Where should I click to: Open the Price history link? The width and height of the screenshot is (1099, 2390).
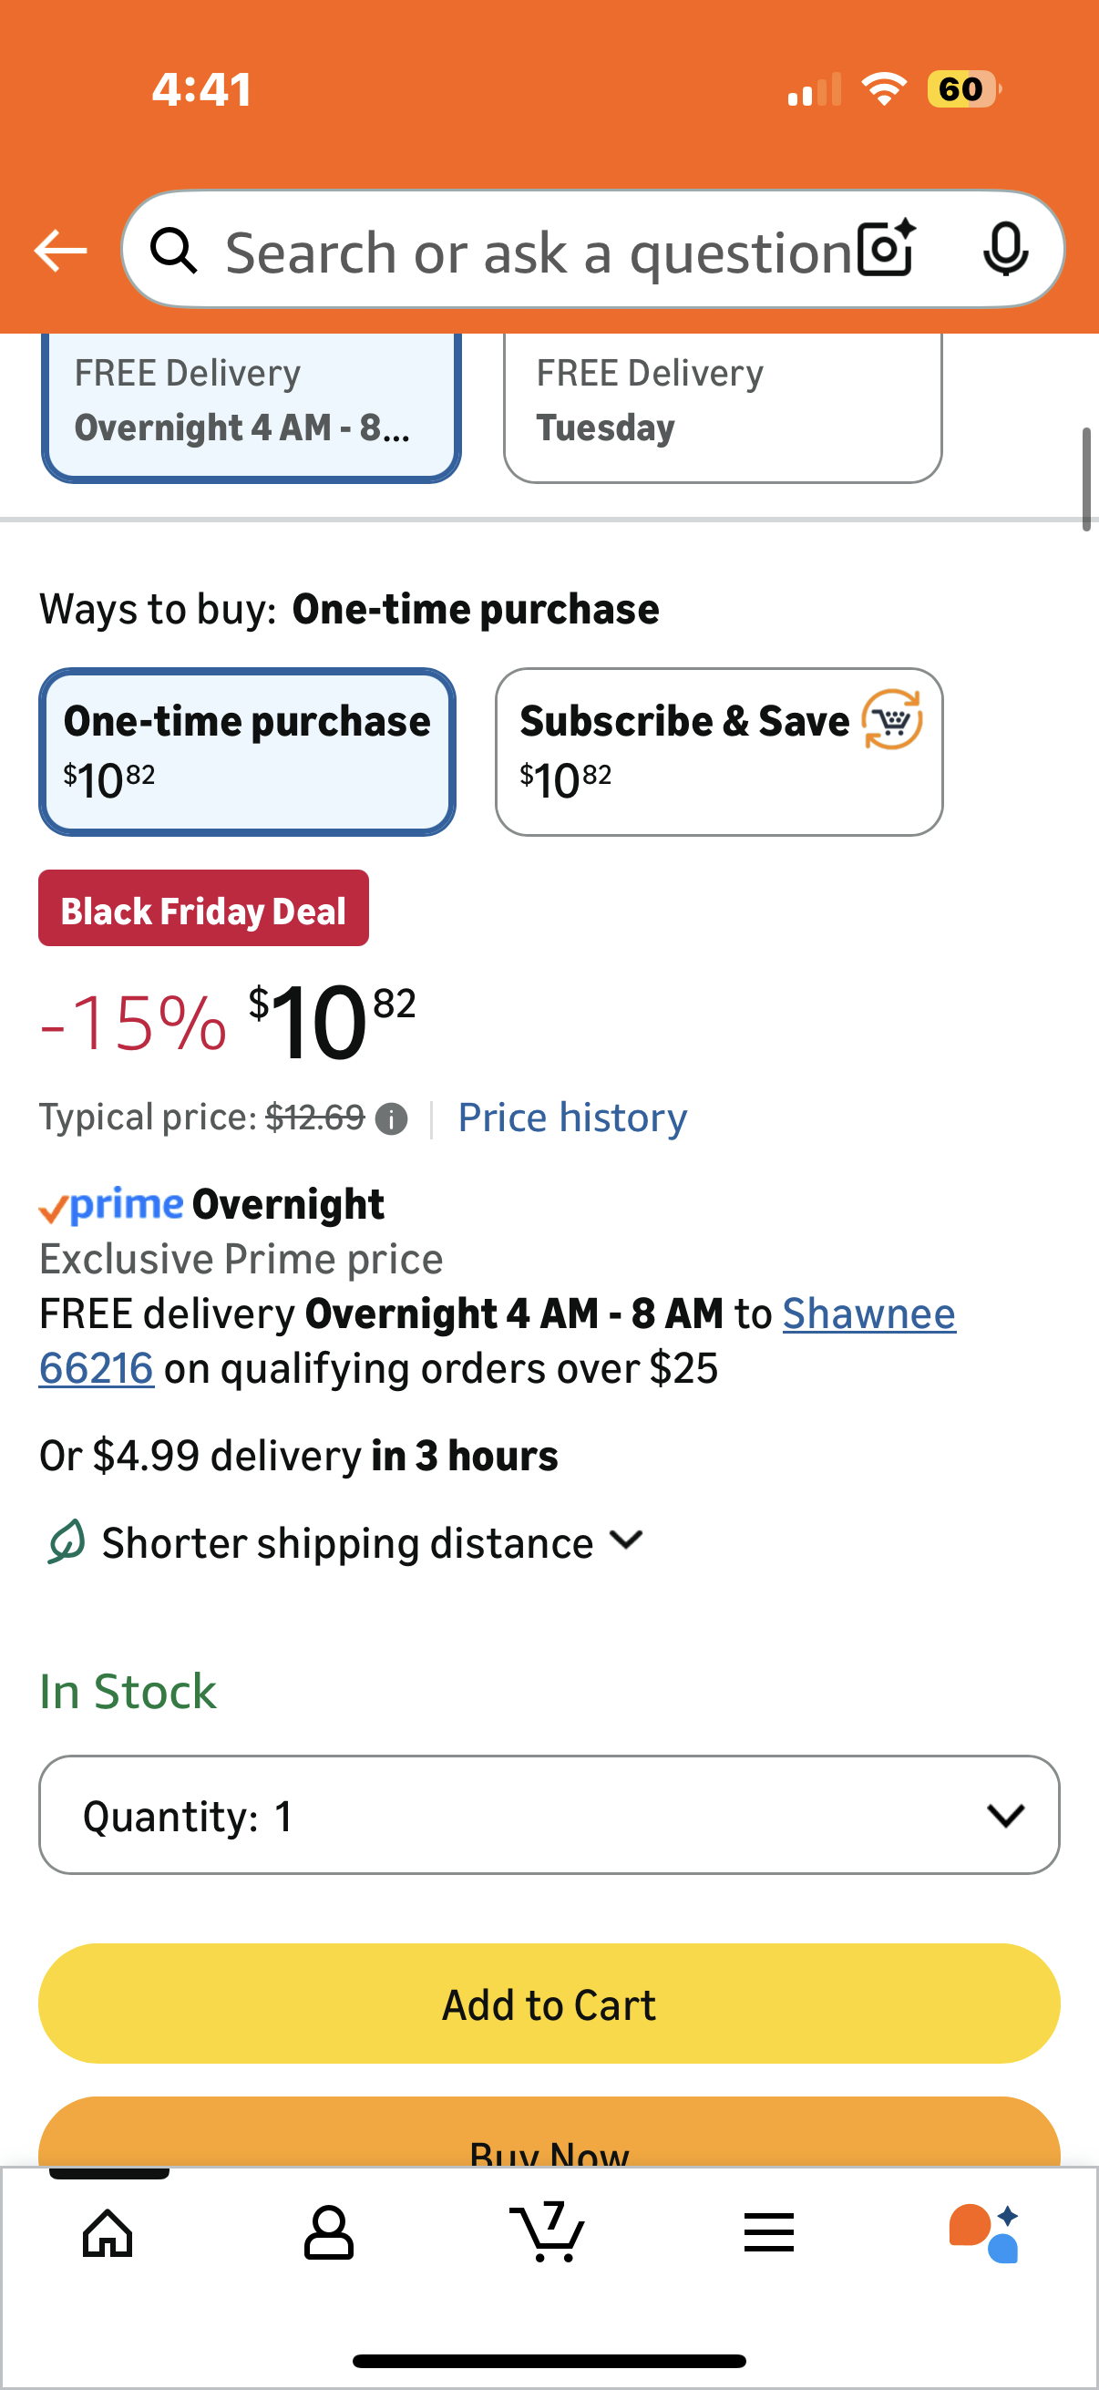[572, 1118]
